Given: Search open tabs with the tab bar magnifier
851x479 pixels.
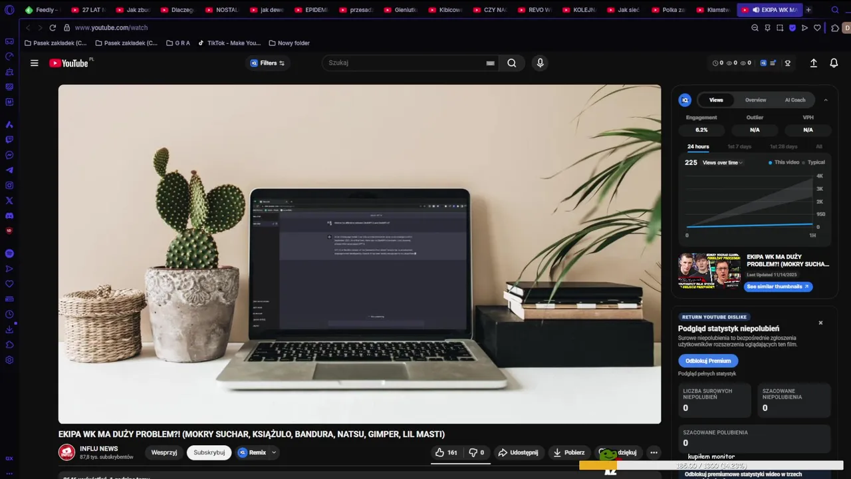Looking at the screenshot, I should 835,10.
